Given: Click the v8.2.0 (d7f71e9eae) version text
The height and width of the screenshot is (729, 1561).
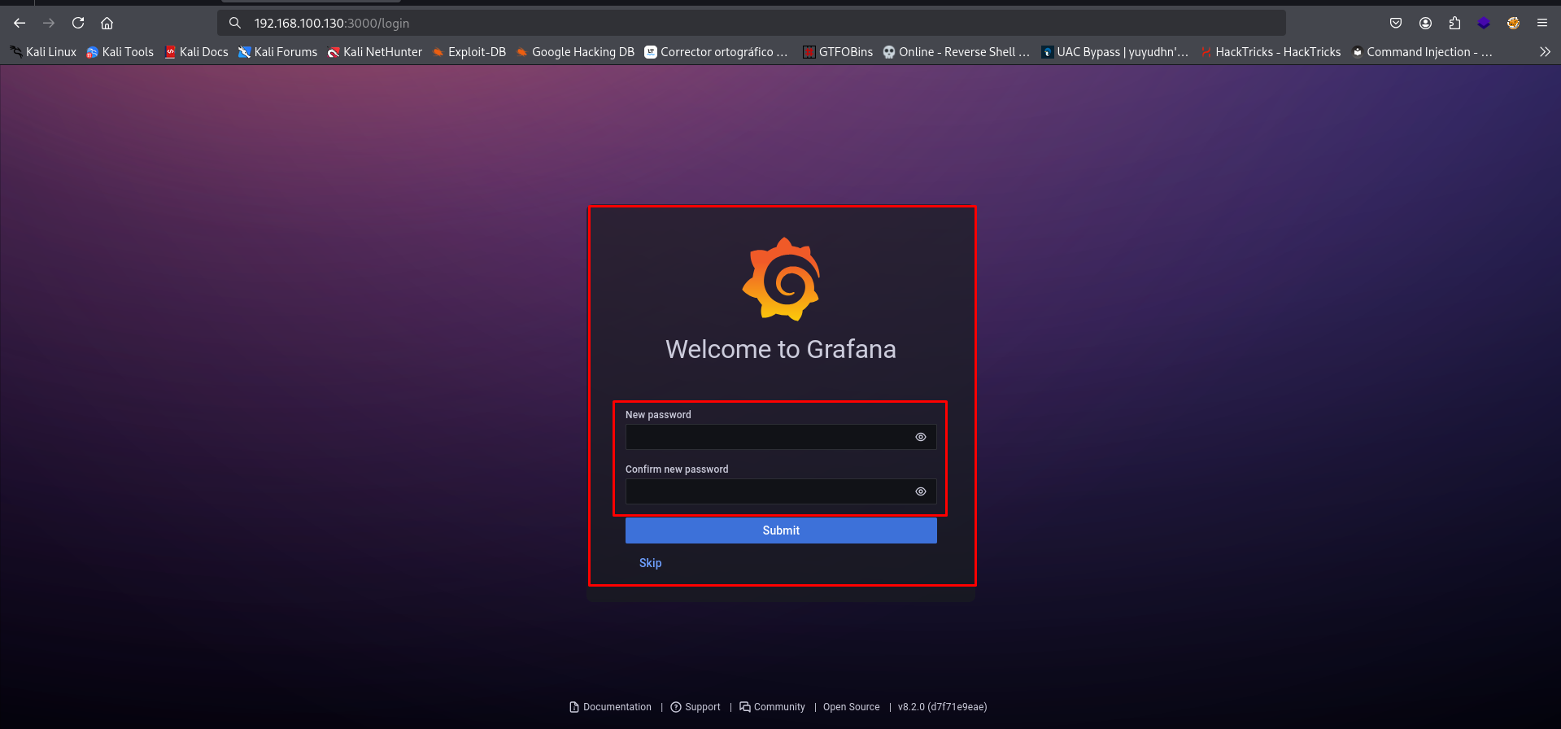Looking at the screenshot, I should (942, 707).
